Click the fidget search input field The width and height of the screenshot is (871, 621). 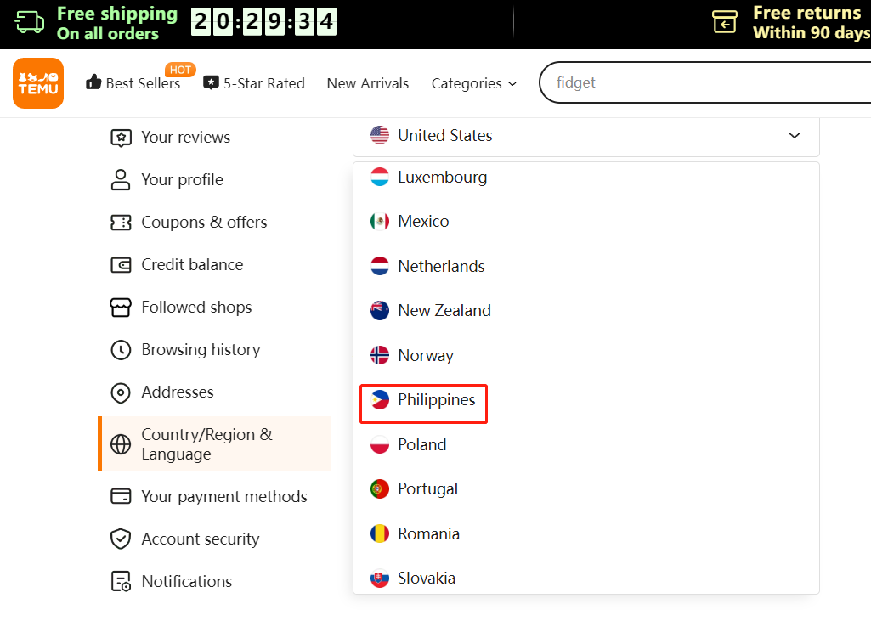pos(697,82)
